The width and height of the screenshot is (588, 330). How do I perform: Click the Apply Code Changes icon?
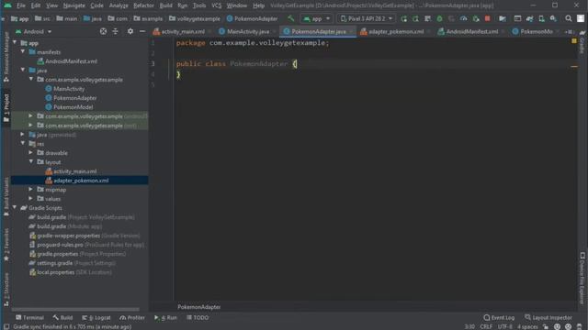[x=427, y=18]
